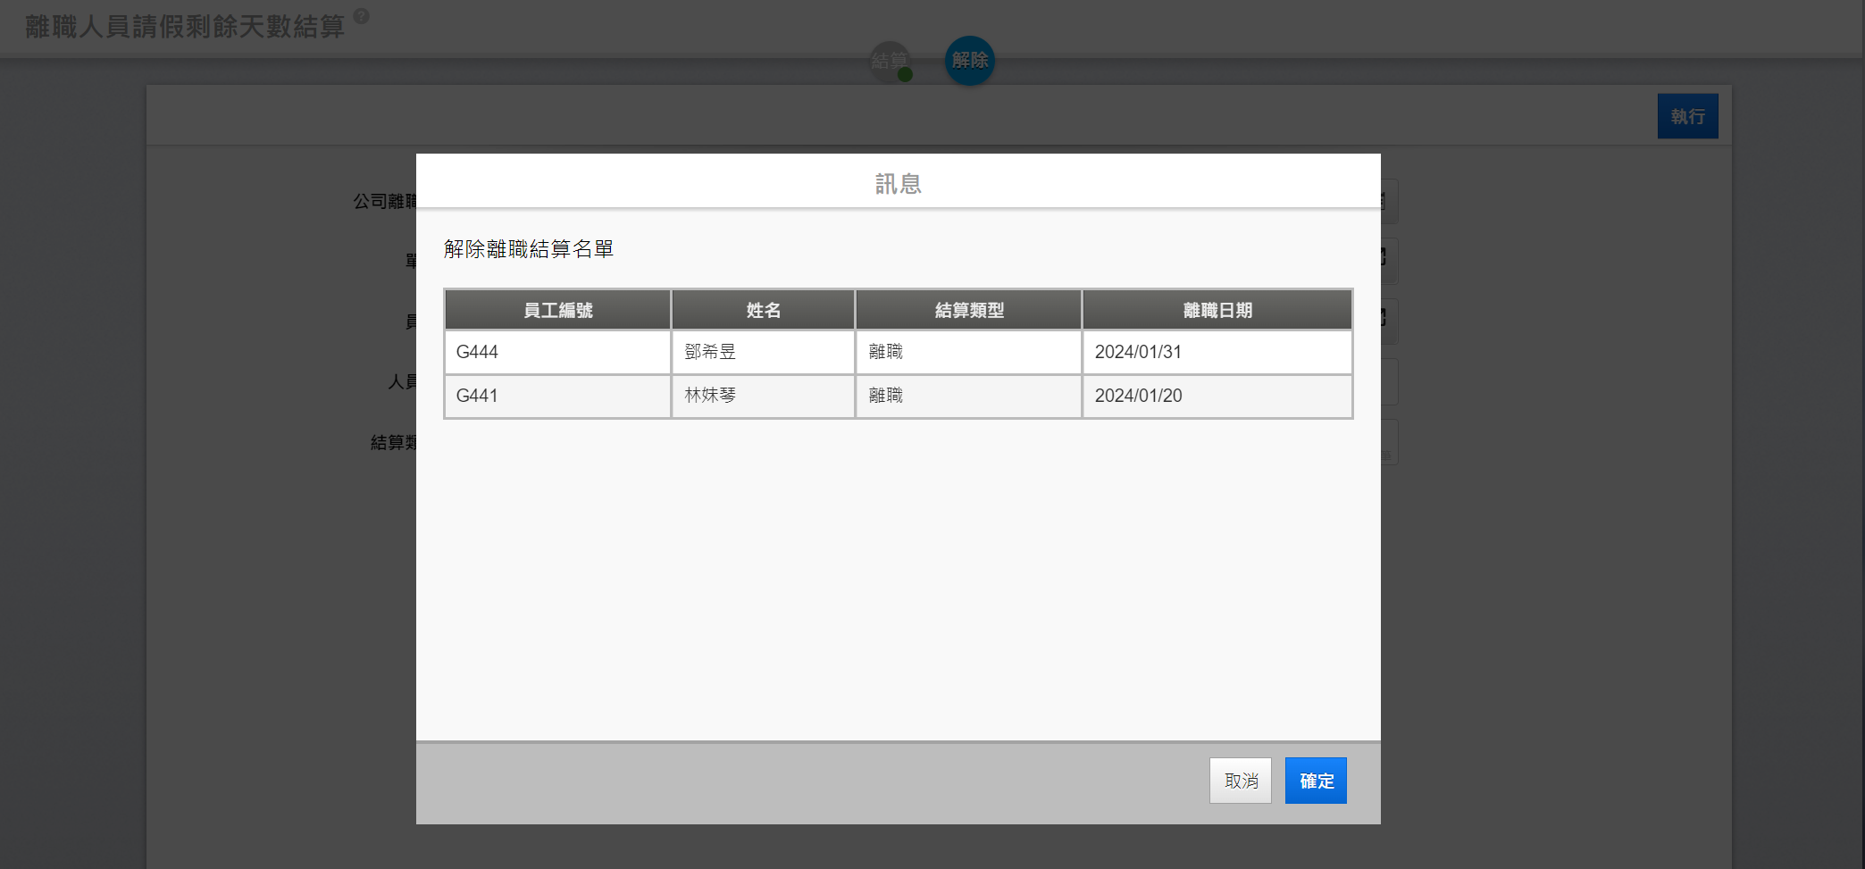Confirm the dialog with 確定
The image size is (1865, 869).
point(1315,781)
